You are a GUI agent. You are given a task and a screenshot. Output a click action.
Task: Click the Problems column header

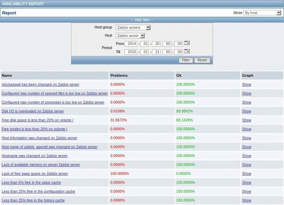coord(142,75)
